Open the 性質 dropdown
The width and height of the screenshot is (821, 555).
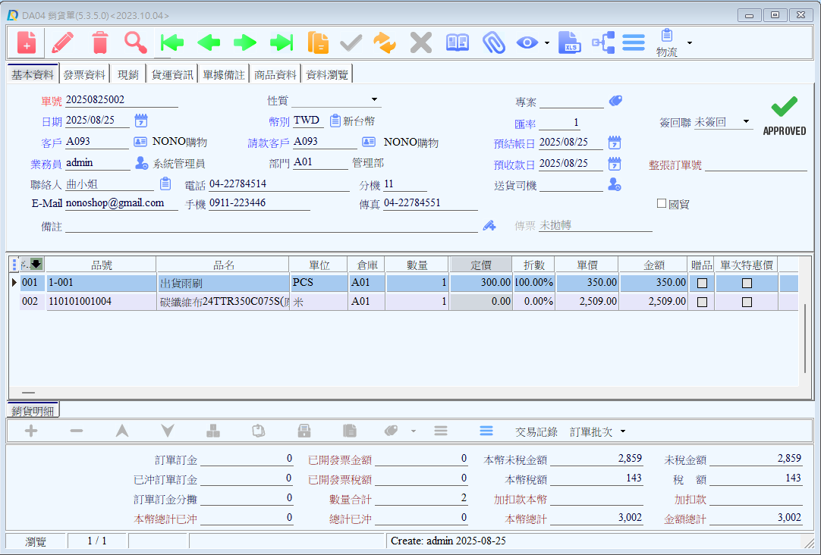coord(374,99)
